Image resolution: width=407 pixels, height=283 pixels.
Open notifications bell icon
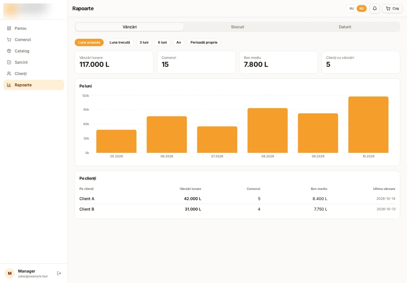point(375,8)
